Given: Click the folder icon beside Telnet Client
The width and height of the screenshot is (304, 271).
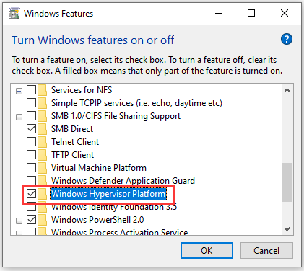Looking at the screenshot, I should click(x=42, y=142).
